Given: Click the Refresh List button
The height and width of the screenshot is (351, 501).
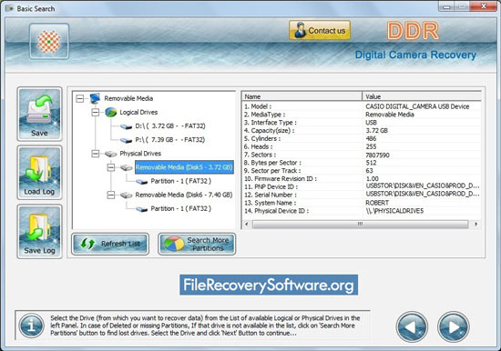Looking at the screenshot, I should pyautogui.click(x=110, y=244).
